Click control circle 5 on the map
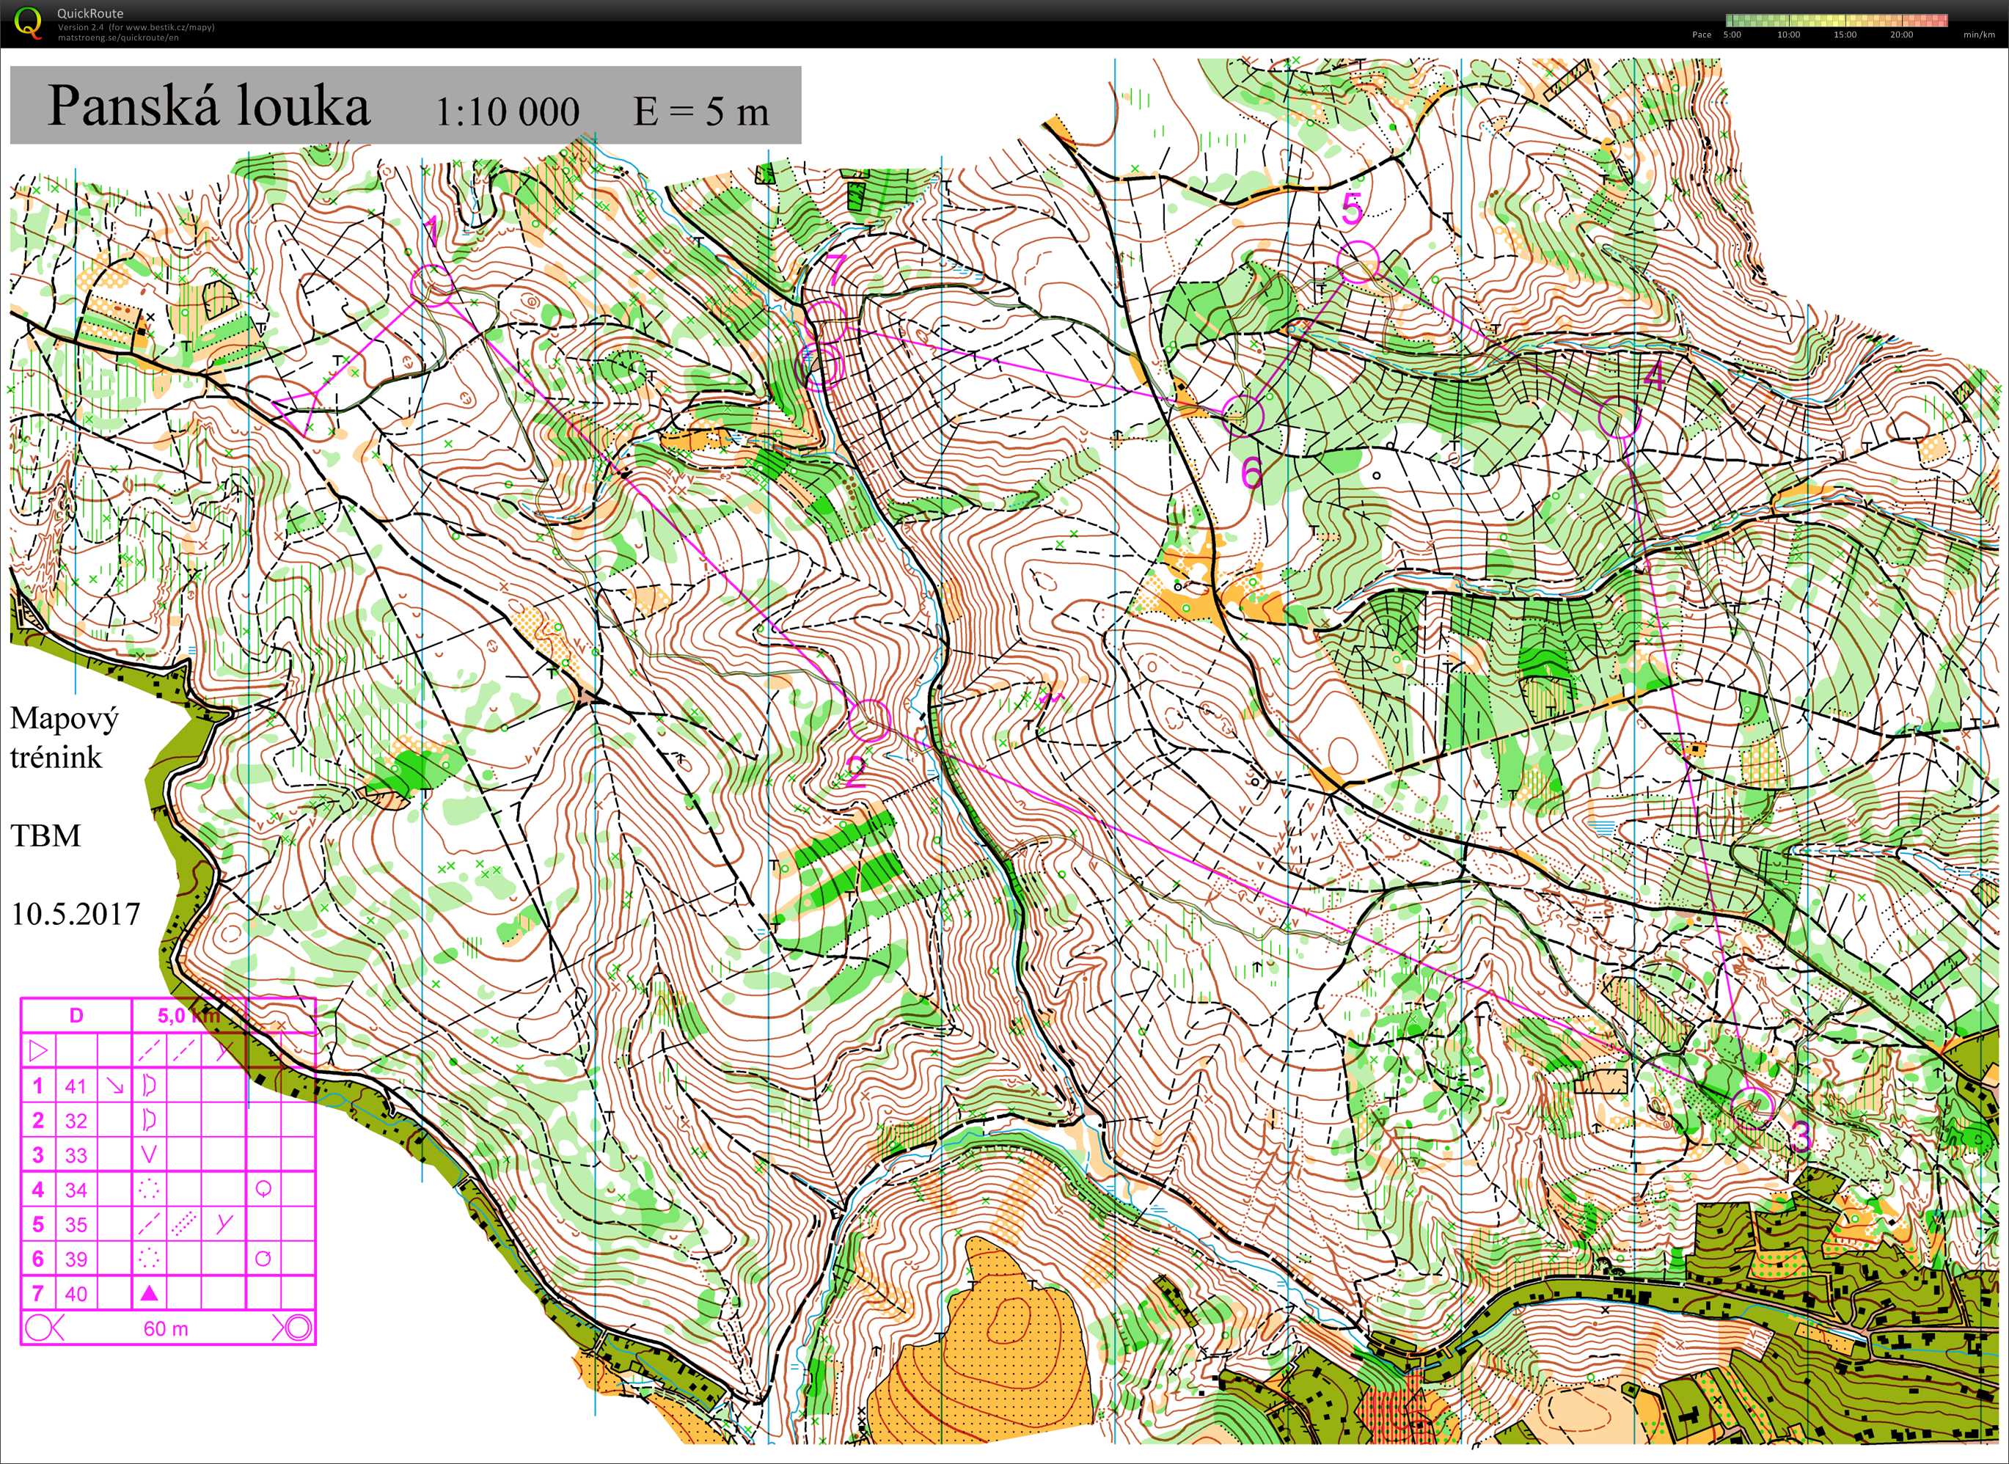2009x1464 pixels. coord(1358,263)
